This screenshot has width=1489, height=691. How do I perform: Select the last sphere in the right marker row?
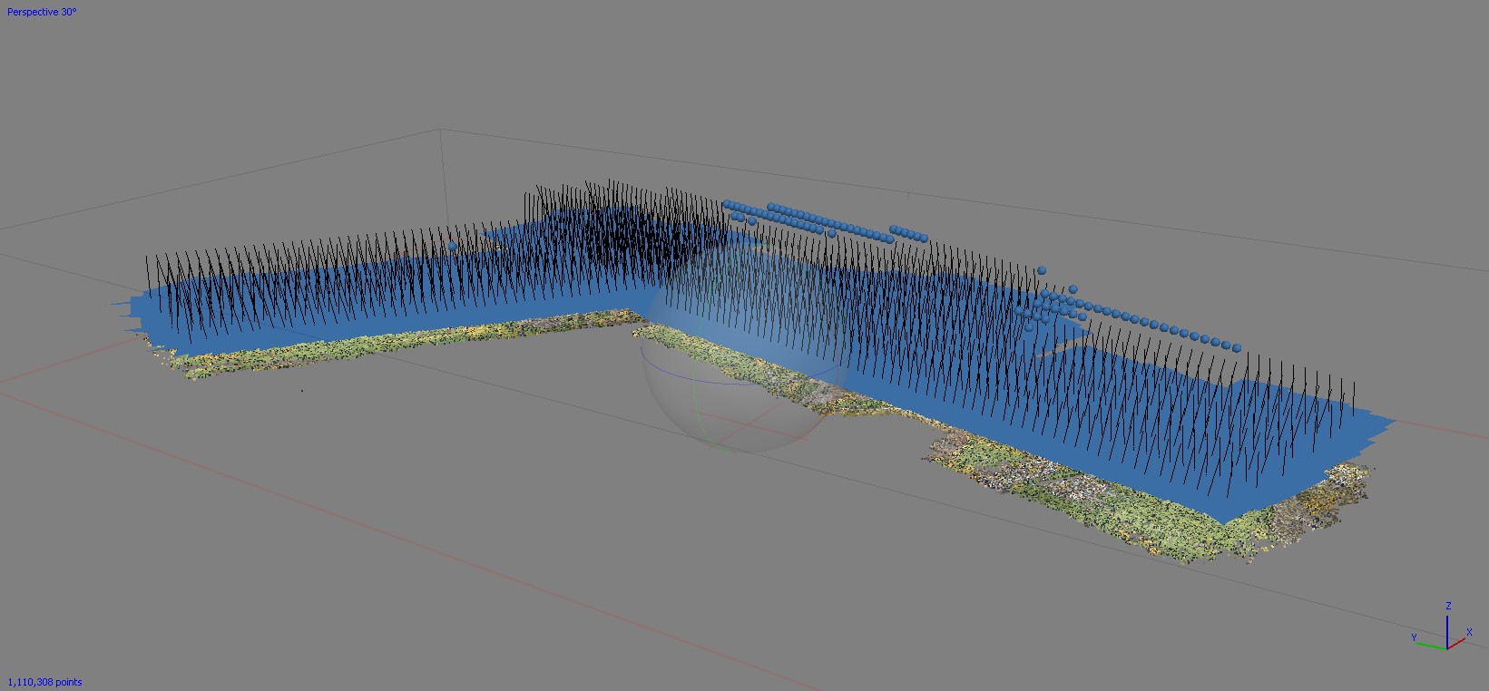coord(1236,346)
